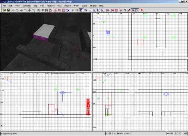Select the blue light entity in left side view

click(63, 93)
